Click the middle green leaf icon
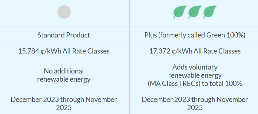Screen dimensions: 258x114 click(x=195, y=12)
